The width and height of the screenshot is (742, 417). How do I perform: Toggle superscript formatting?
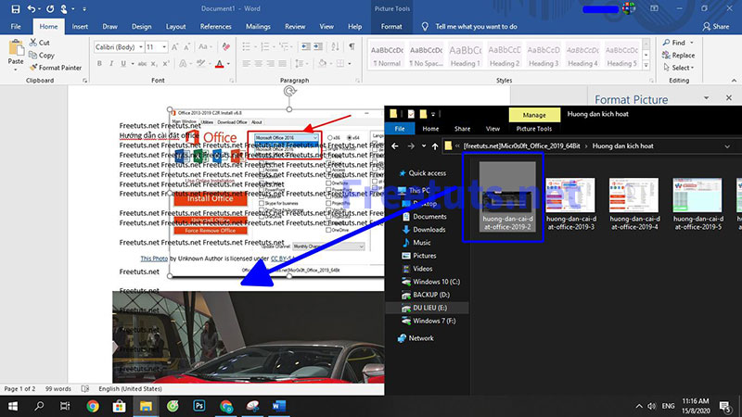(x=166, y=63)
